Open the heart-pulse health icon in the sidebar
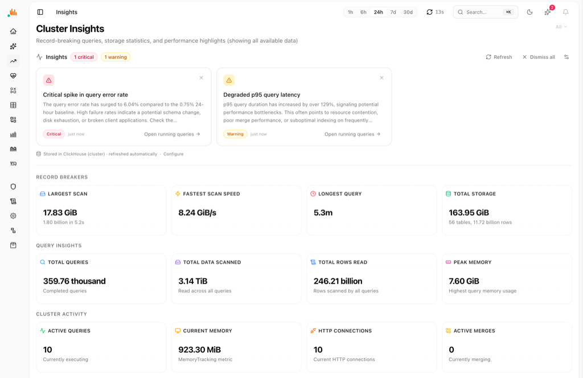The width and height of the screenshot is (583, 378). [13, 76]
